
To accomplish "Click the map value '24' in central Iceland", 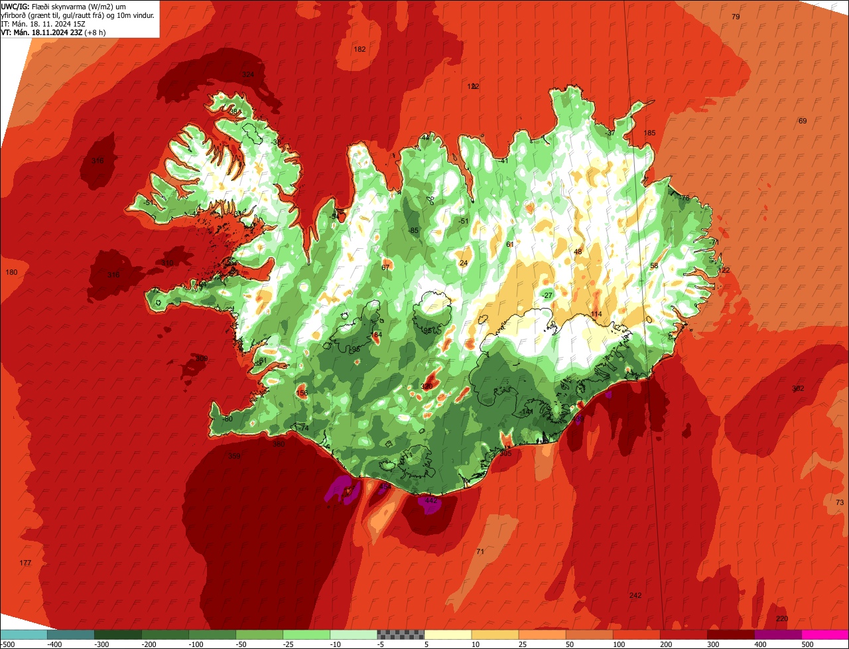I will [464, 263].
